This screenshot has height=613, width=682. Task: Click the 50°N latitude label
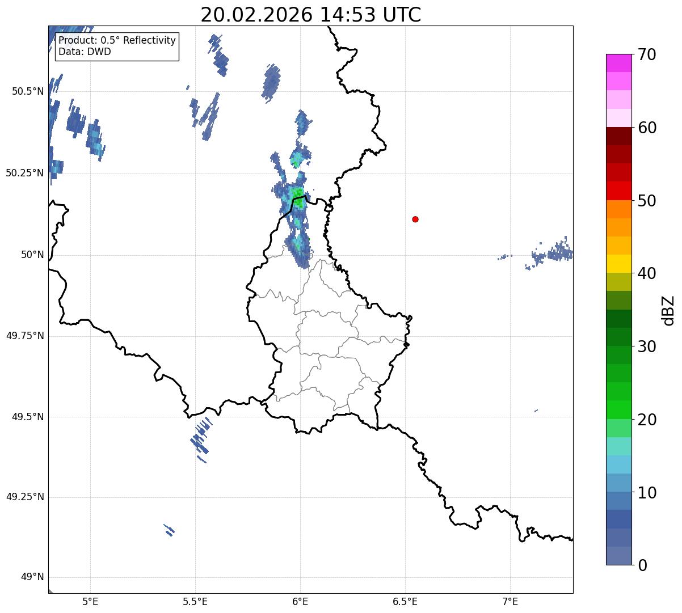[32, 255]
